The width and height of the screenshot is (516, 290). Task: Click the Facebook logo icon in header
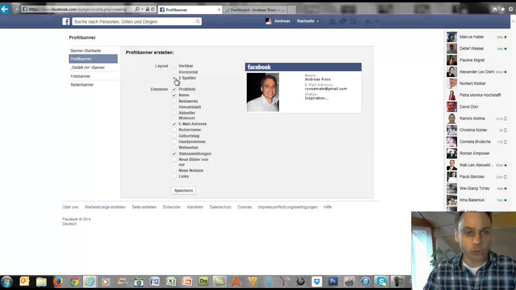click(x=66, y=21)
